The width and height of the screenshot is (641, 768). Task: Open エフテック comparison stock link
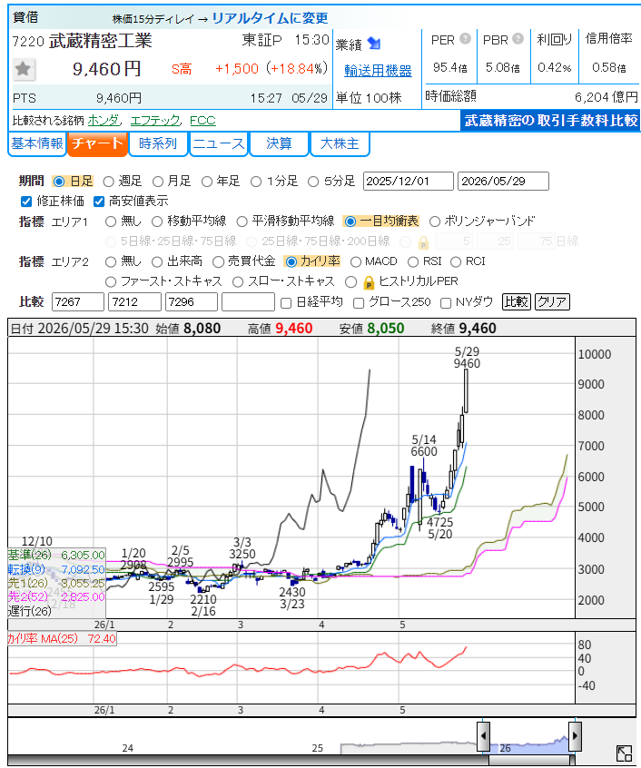[156, 121]
